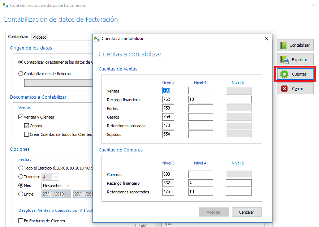Viewport: 319px width, 227px height.
Task: Select the Contabilizar tab
Action: [x=18, y=37]
